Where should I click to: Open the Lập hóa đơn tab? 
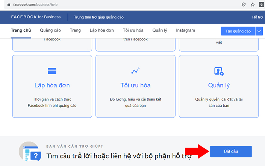(x=102, y=30)
